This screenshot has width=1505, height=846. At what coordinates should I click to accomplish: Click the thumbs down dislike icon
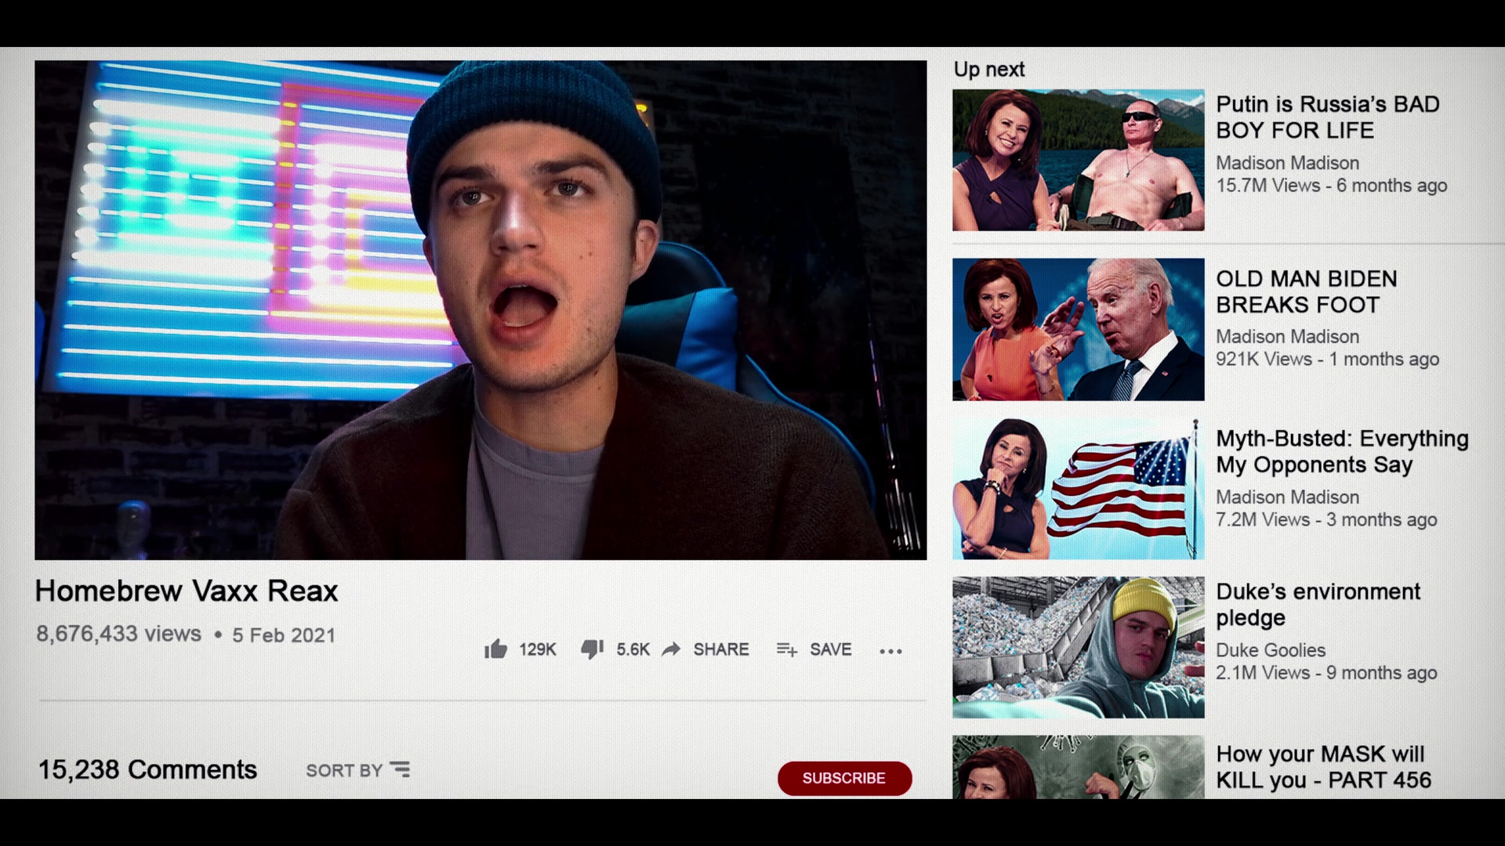pos(592,649)
